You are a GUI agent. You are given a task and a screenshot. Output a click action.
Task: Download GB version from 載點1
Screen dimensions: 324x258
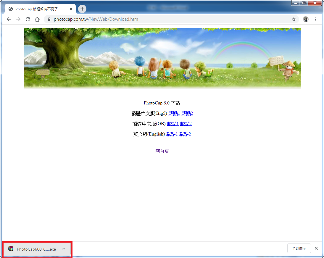tap(173, 124)
